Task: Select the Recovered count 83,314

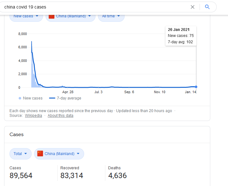Action: [x=72, y=176]
